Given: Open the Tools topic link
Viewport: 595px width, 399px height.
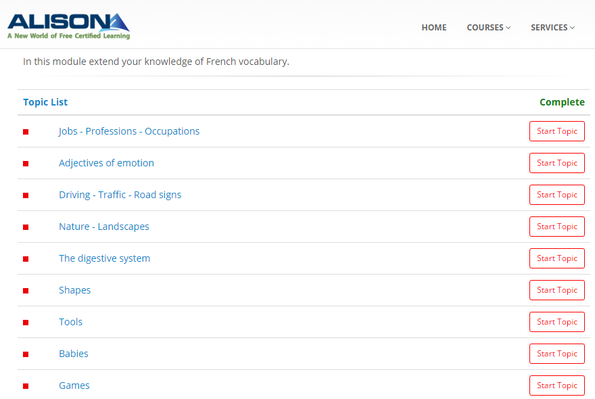Looking at the screenshot, I should [70, 322].
